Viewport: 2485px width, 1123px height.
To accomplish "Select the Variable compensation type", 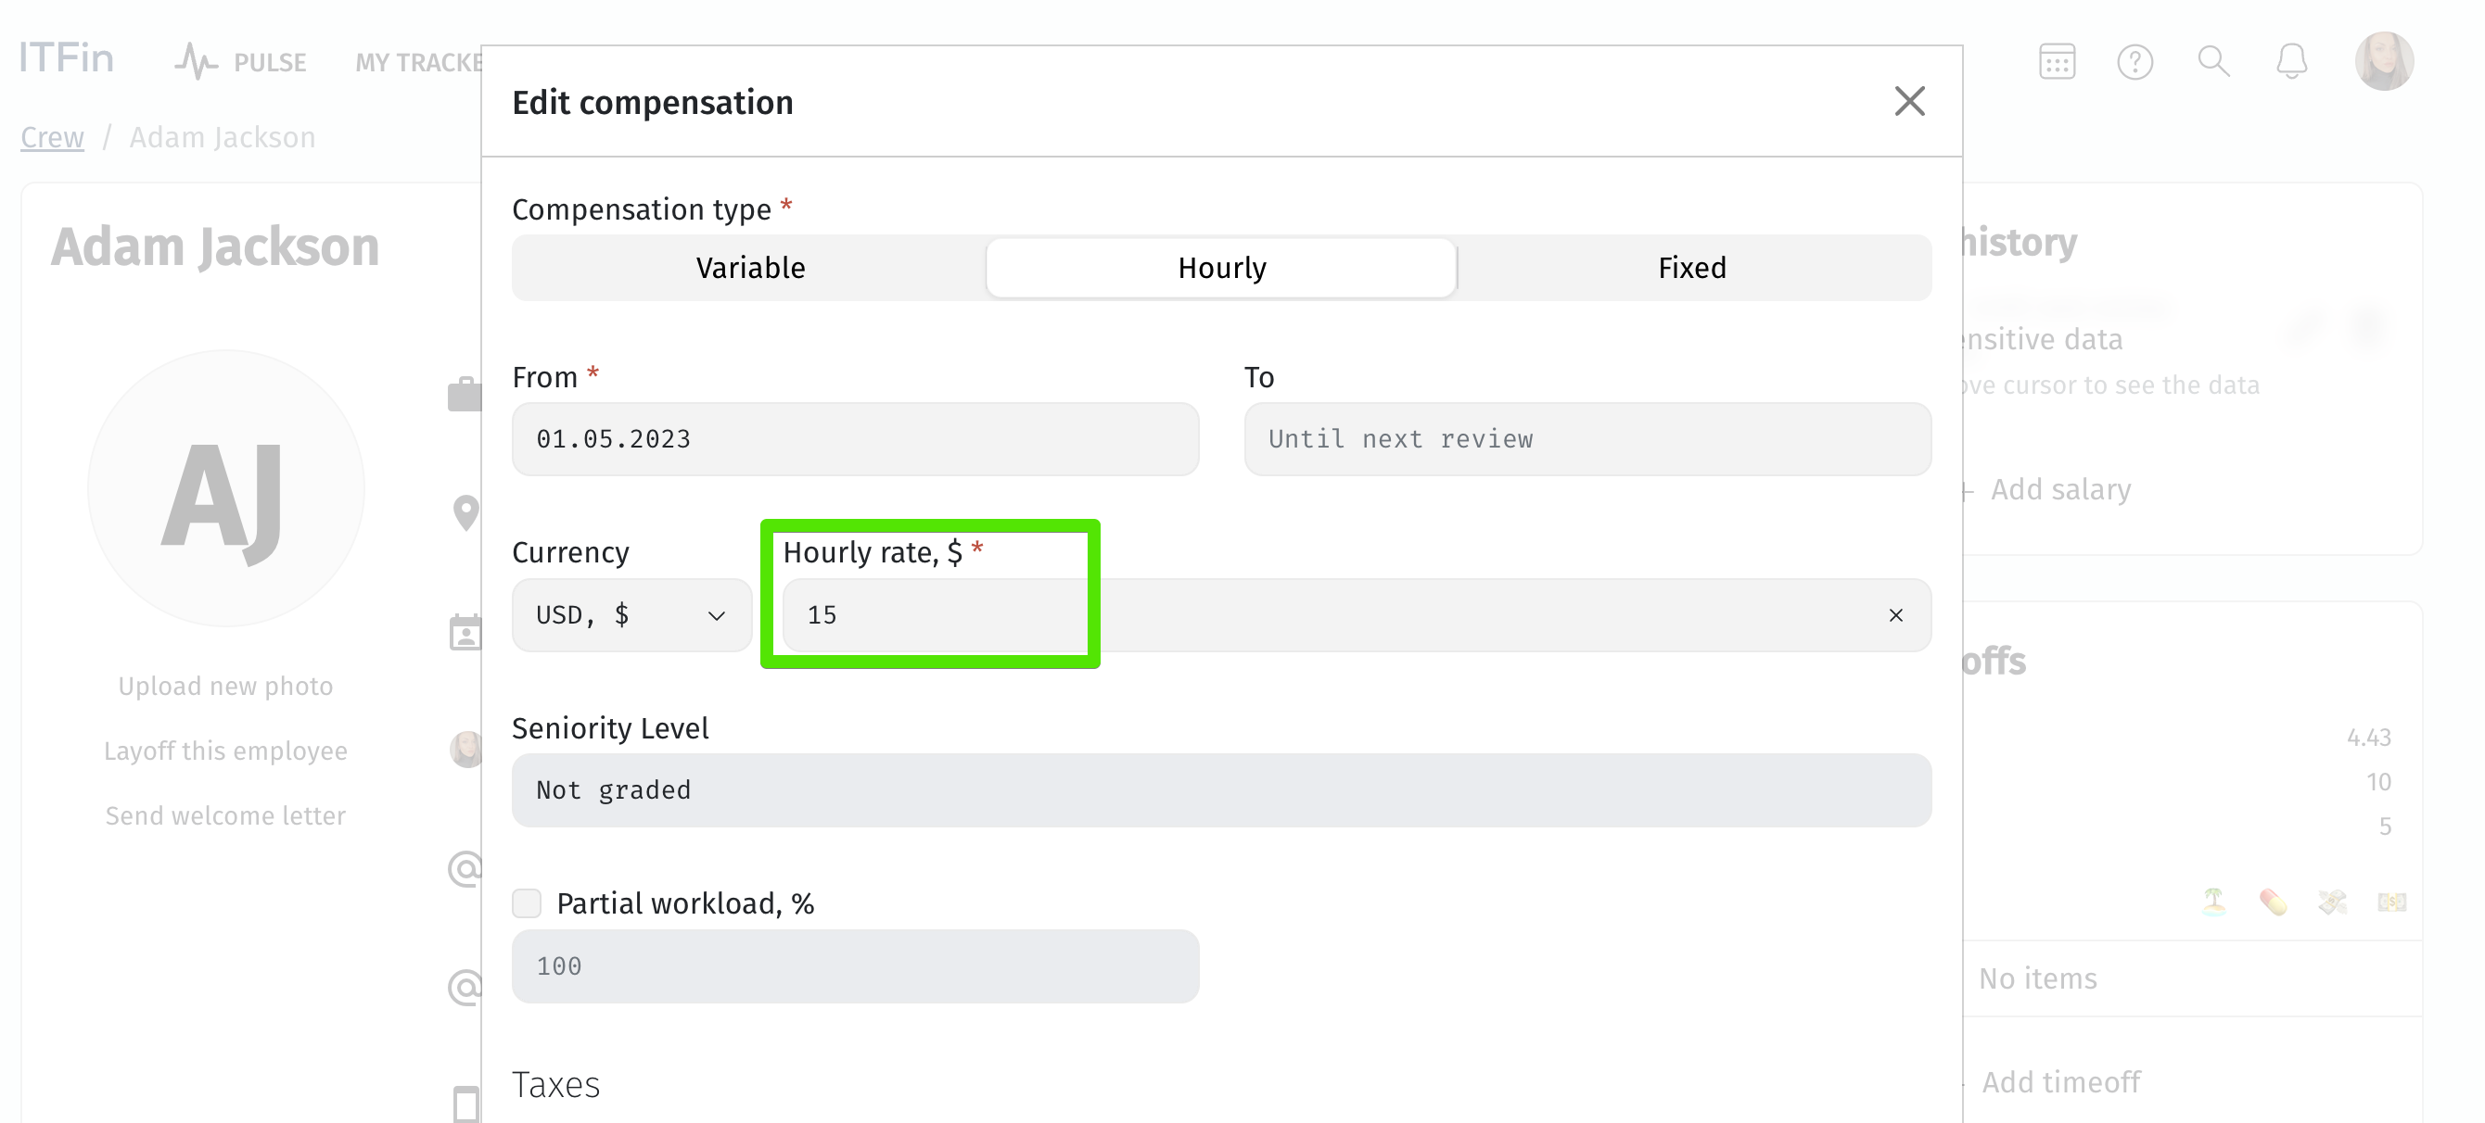I will [750, 267].
